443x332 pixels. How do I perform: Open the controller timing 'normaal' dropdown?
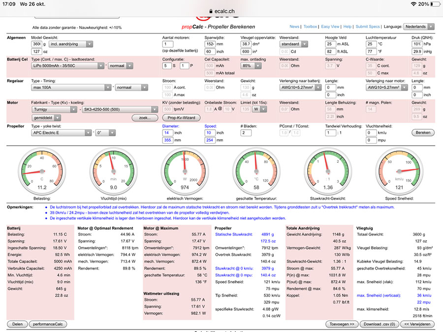click(131, 88)
